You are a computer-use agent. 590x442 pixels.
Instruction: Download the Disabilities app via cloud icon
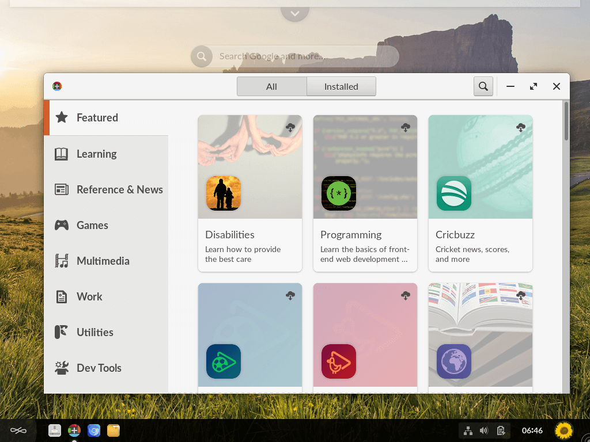point(290,127)
